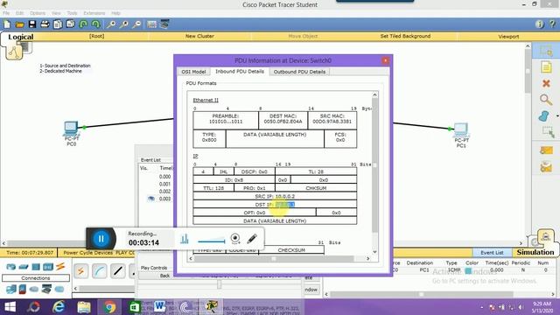This screenshot has height=315, width=560.
Task: Click the Back button in Play Controls
Action: tap(164, 276)
